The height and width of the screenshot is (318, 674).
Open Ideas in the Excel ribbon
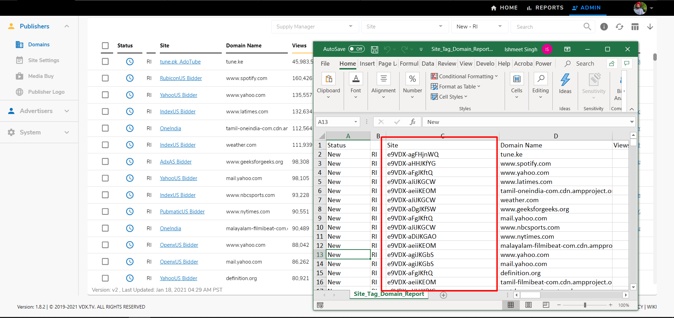tap(565, 84)
